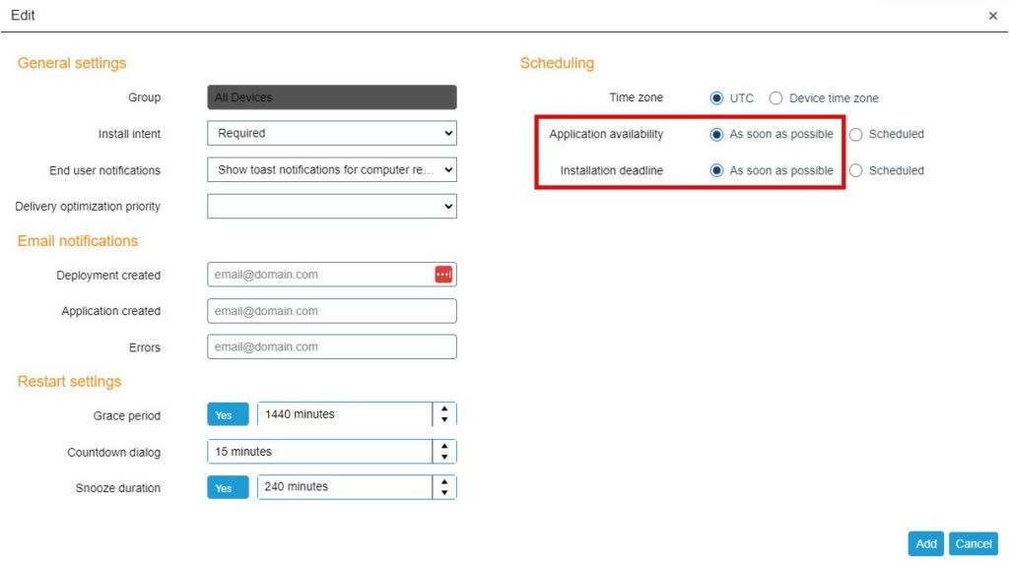The width and height of the screenshot is (1009, 562).
Task: Click the End user notifications label
Action: coord(104,170)
